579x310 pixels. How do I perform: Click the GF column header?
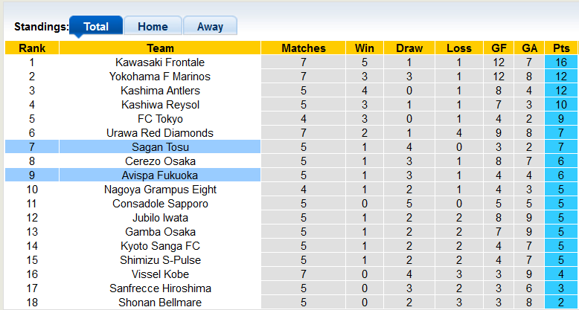499,48
